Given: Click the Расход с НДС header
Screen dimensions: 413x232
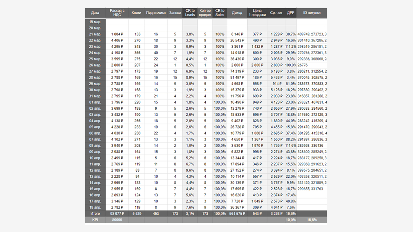Looking at the screenshot, I should [117, 13].
